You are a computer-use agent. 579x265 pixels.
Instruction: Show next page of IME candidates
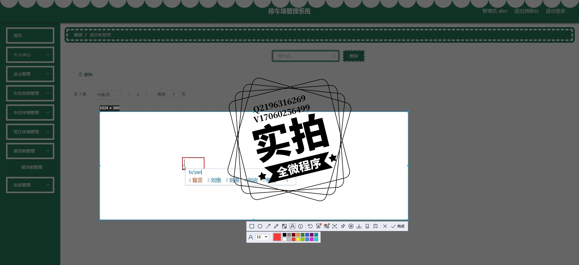coord(287,180)
